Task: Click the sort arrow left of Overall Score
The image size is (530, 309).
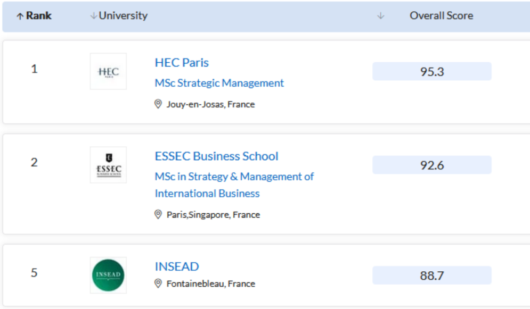Action: pos(380,16)
